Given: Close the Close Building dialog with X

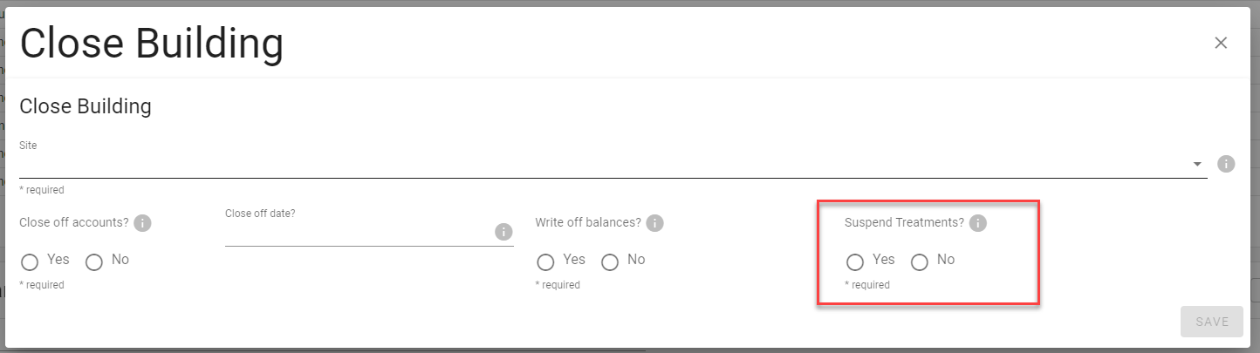Looking at the screenshot, I should 1220,43.
